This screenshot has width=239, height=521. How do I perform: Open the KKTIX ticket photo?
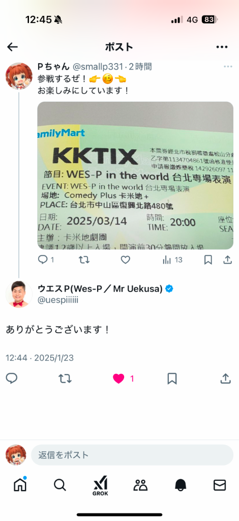(x=135, y=176)
